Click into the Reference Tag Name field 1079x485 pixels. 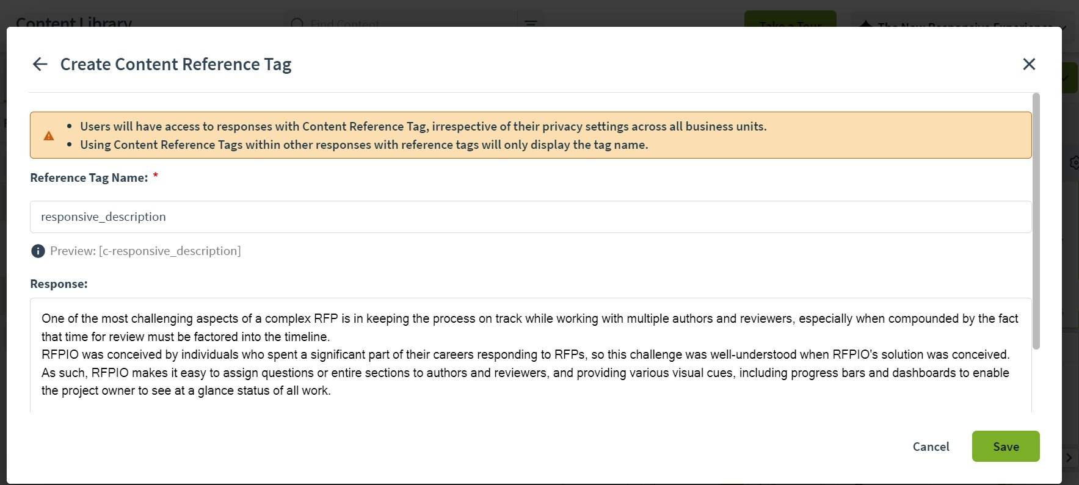(x=531, y=217)
